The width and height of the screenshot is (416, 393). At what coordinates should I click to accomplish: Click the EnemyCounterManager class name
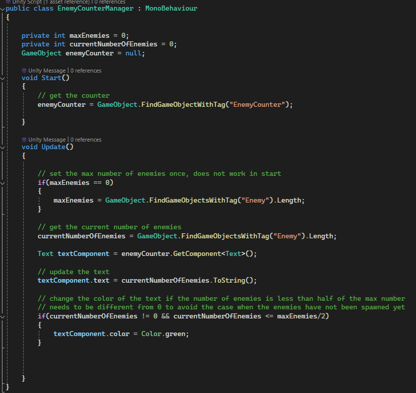click(95, 9)
